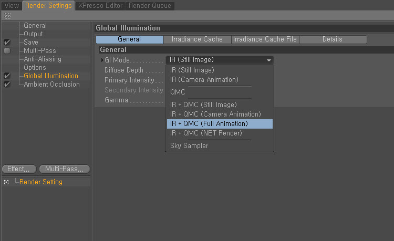Open the XPresso Editor tab
Image resolution: width=394 pixels, height=241 pixels.
click(x=100, y=6)
